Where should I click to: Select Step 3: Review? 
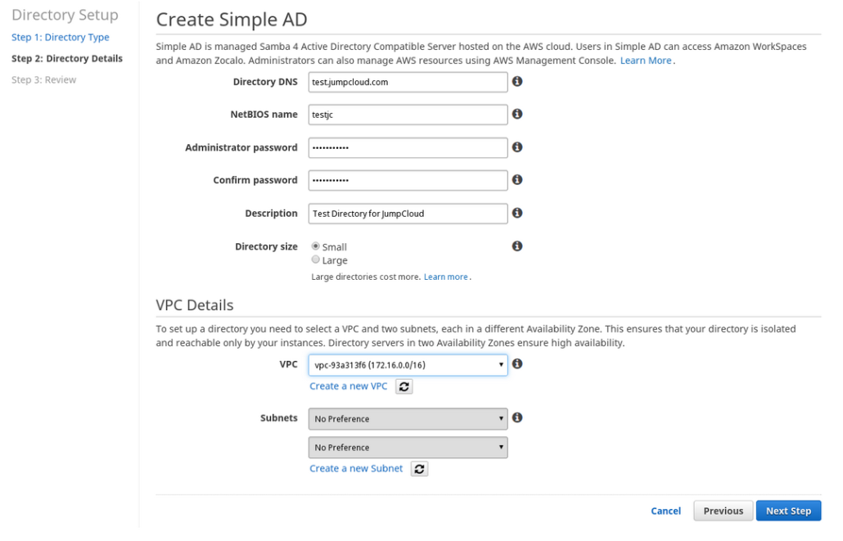(x=44, y=80)
